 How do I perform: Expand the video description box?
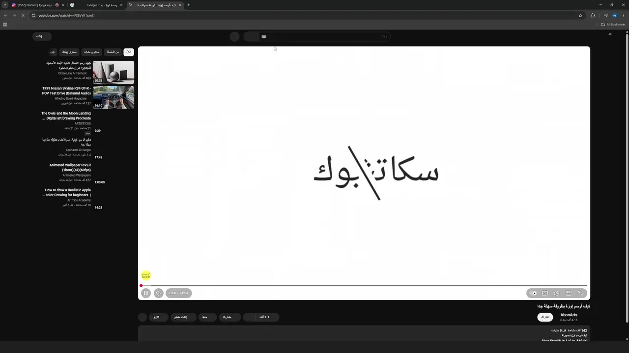(x=364, y=334)
